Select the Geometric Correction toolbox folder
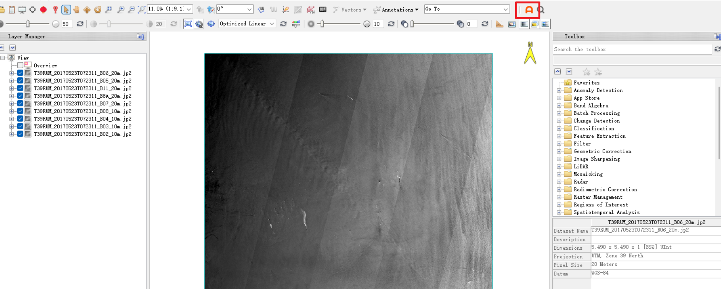This screenshot has width=721, height=289. (602, 151)
